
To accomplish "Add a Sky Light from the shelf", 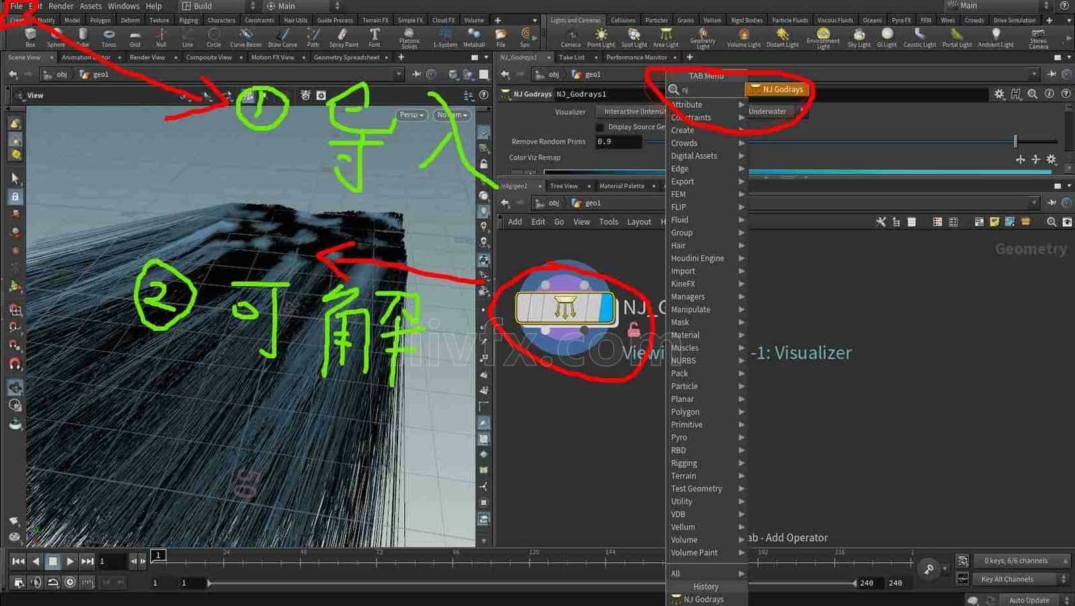I will click(859, 38).
